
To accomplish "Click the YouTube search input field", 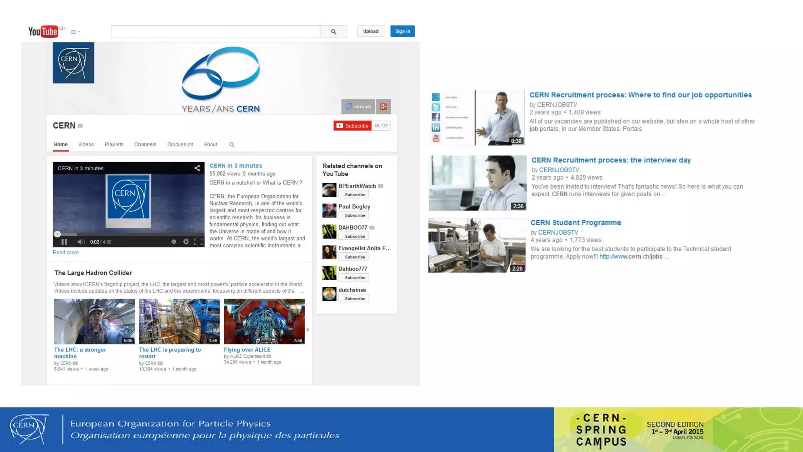I will tap(215, 31).
